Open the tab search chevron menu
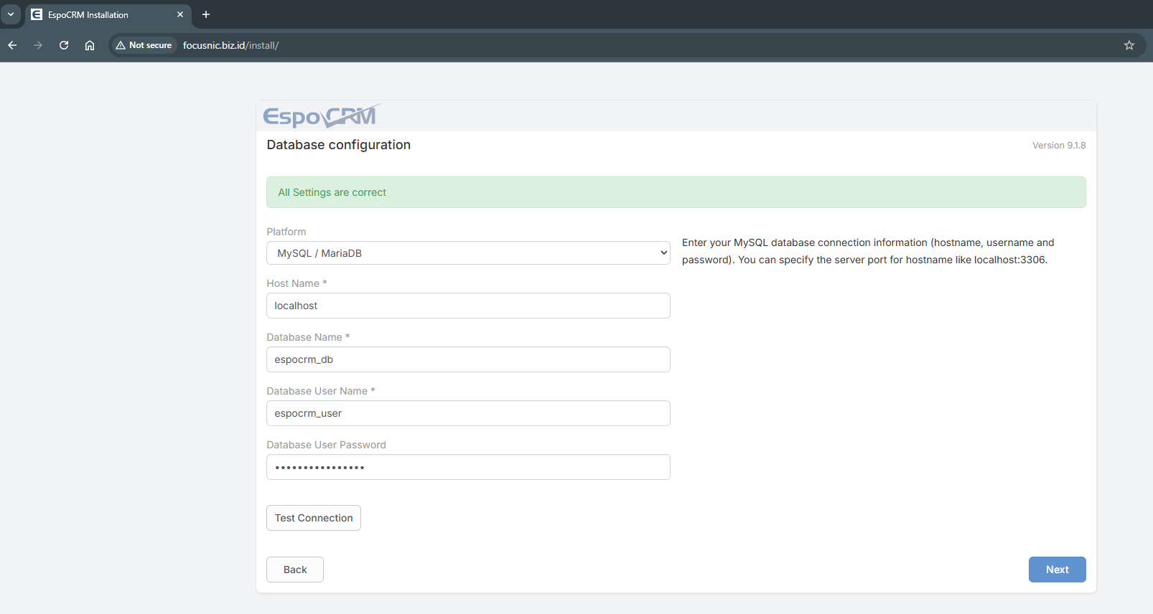Viewport: 1153px width, 614px height. tap(11, 14)
